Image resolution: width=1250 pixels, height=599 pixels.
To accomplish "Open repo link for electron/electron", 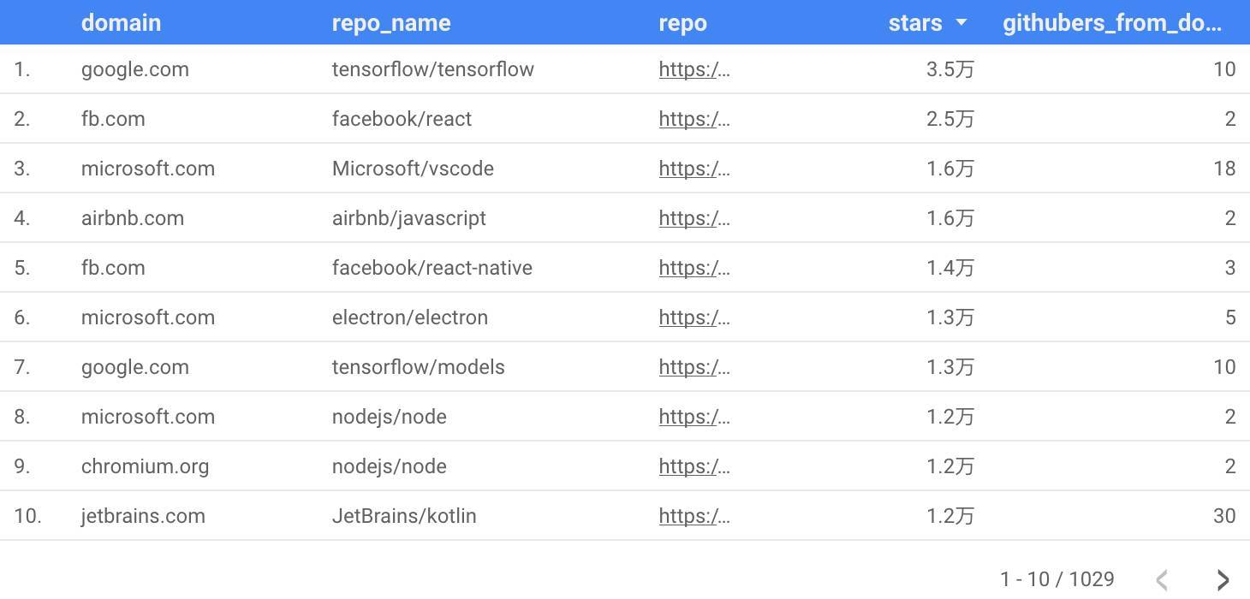I will 693,317.
